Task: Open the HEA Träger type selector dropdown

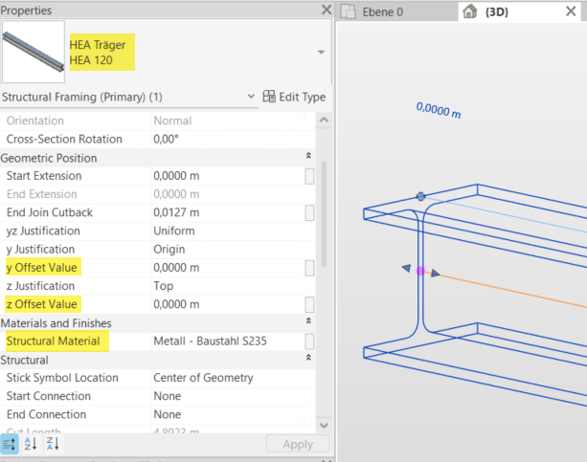Action: [321, 52]
